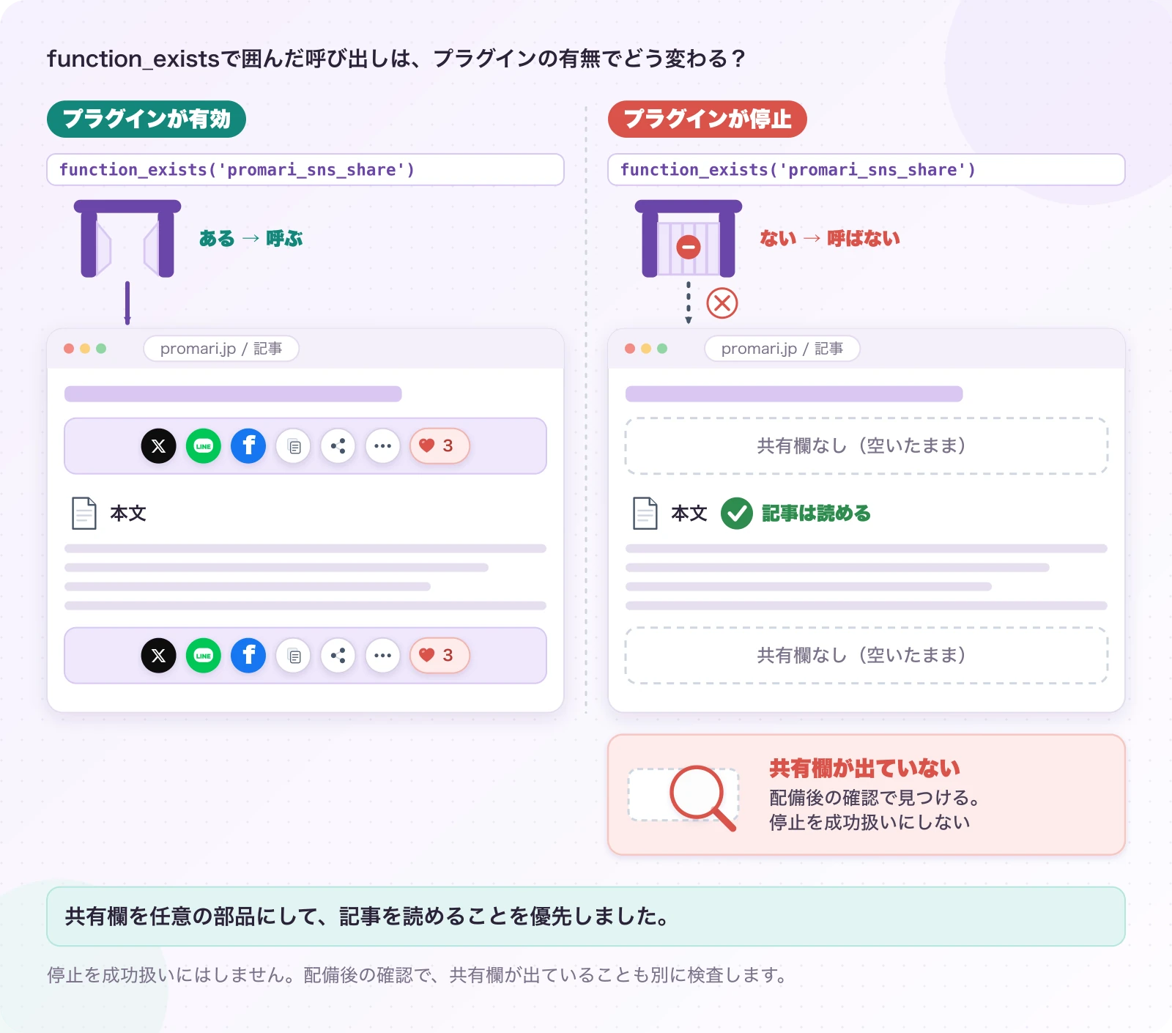Click the share-nodes icon in the share bar above 本文

[x=338, y=446]
